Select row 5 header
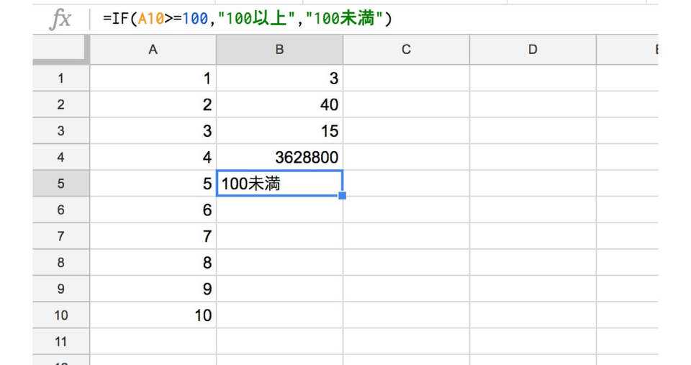691x365 pixels. (x=60, y=184)
